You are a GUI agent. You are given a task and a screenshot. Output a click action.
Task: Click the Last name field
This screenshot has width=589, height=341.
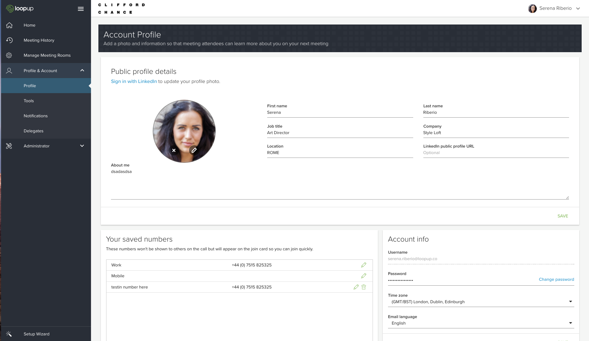[x=496, y=113]
